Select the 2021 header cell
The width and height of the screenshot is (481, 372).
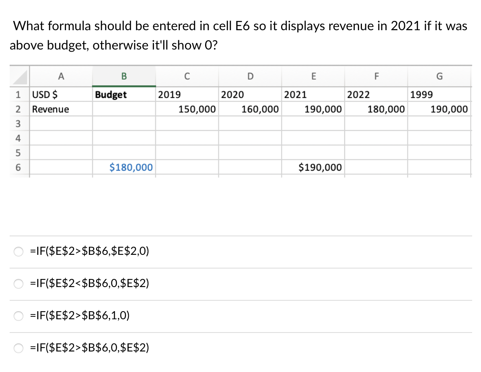coord(313,94)
